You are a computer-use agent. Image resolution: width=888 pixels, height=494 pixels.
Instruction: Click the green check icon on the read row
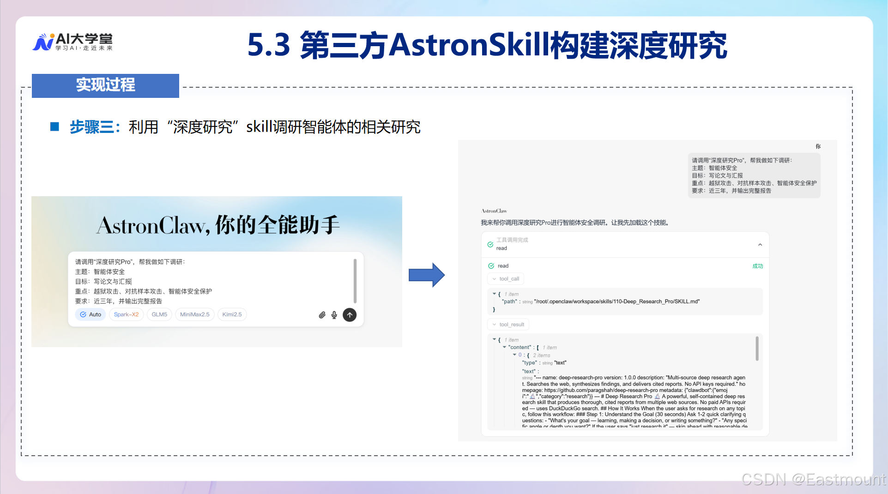pyautogui.click(x=491, y=266)
